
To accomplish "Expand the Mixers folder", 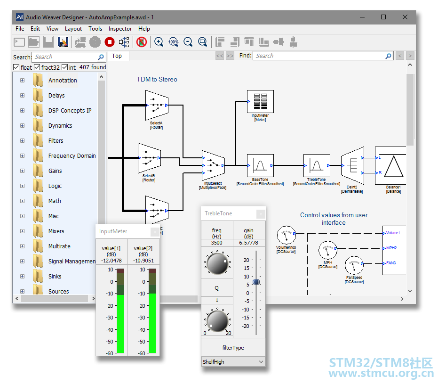I will 23,231.
